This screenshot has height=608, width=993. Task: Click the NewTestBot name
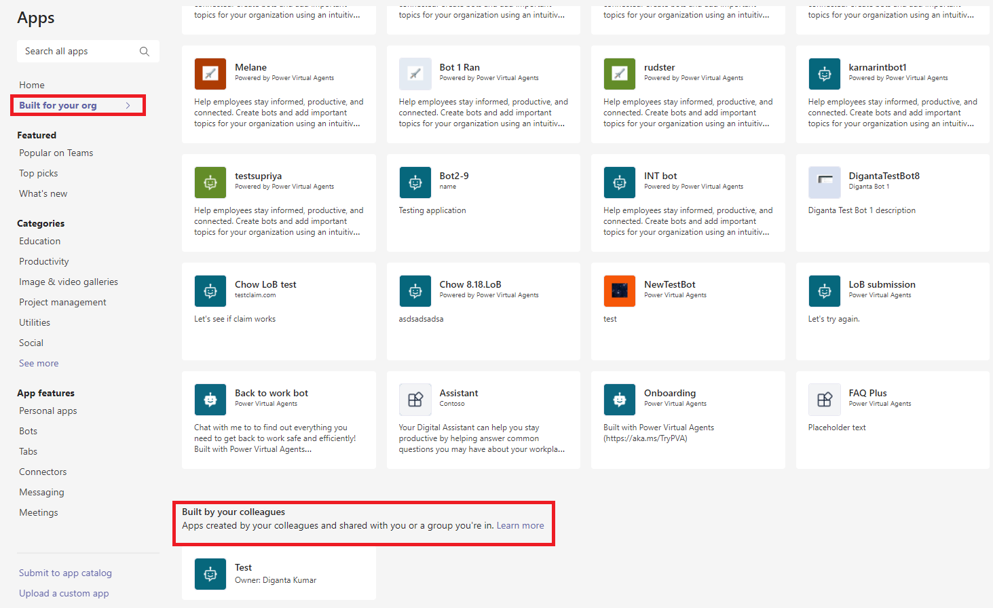pyautogui.click(x=669, y=284)
